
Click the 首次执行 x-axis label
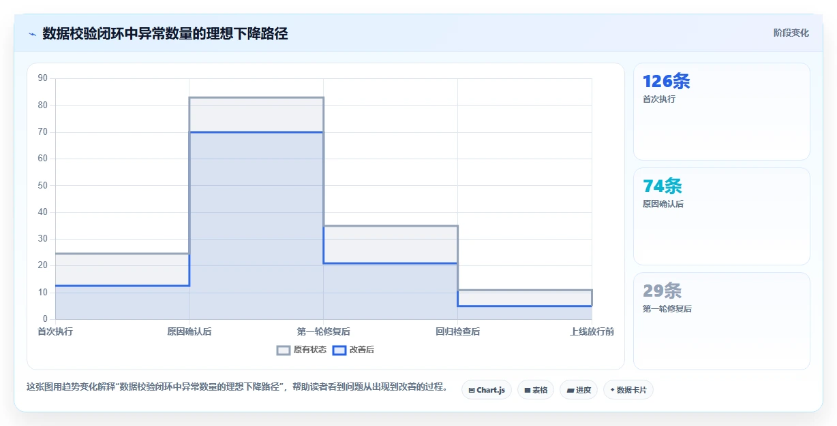pyautogui.click(x=55, y=331)
